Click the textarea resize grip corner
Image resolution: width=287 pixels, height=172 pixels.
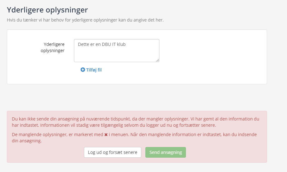pos(158,60)
